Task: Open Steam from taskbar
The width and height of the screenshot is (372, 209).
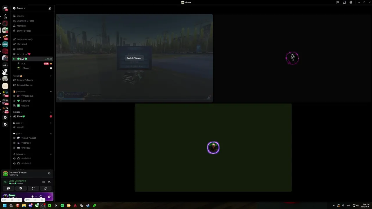Action: click(x=88, y=206)
